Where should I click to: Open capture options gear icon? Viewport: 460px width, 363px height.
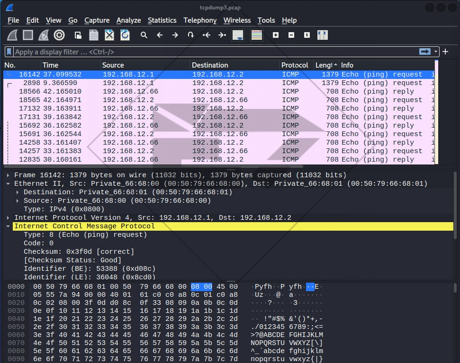(59, 35)
